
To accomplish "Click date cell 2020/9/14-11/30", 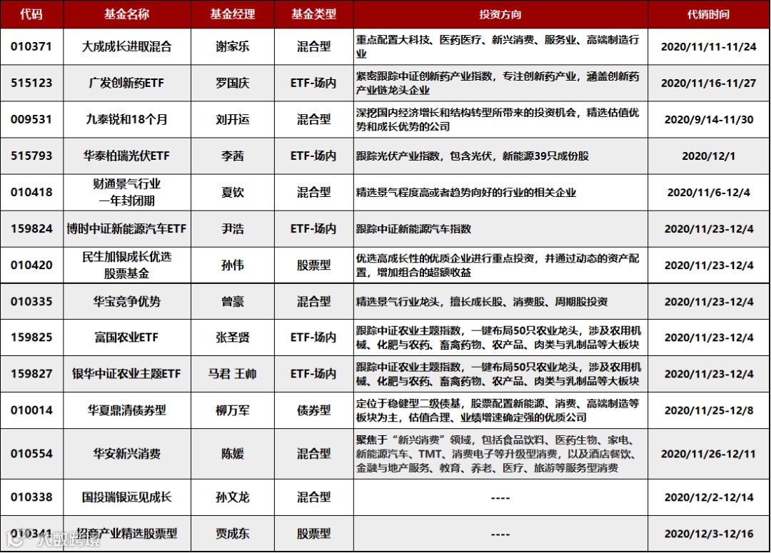I will click(x=709, y=119).
